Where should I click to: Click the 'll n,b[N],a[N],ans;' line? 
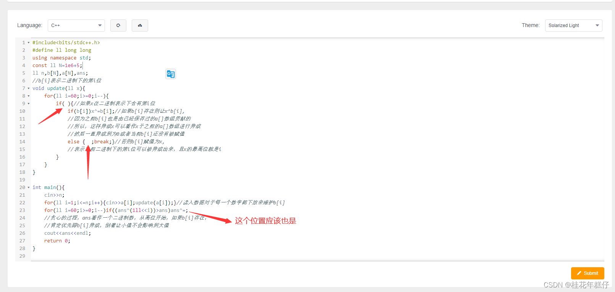coord(60,73)
